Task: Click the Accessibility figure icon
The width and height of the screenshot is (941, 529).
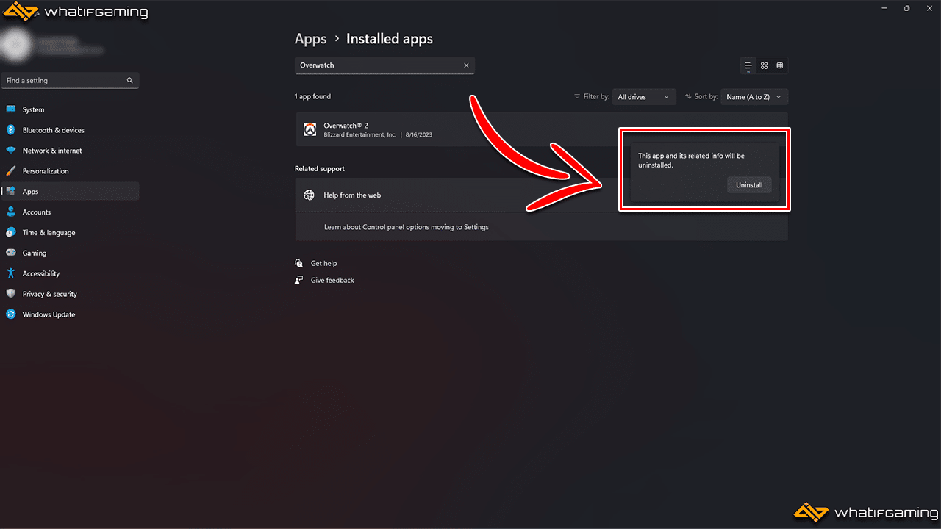Action: [11, 273]
